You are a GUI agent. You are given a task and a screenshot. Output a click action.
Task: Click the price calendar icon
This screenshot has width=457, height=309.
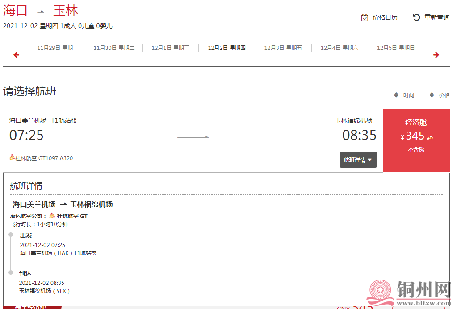point(365,17)
